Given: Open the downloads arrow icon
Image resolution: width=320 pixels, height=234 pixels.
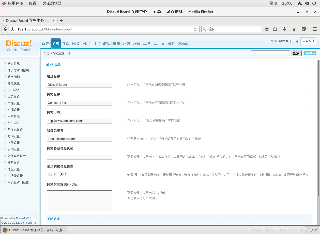Looking at the screenshot, I should (284, 29).
